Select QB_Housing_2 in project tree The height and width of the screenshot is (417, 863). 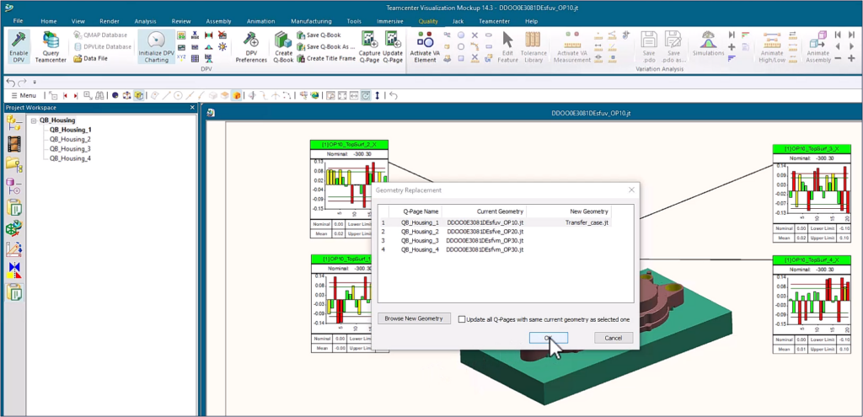pos(70,139)
